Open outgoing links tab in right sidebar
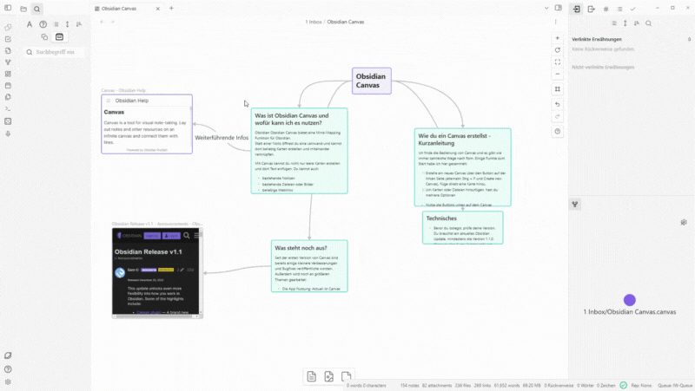This screenshot has width=695, height=391. 592,9
